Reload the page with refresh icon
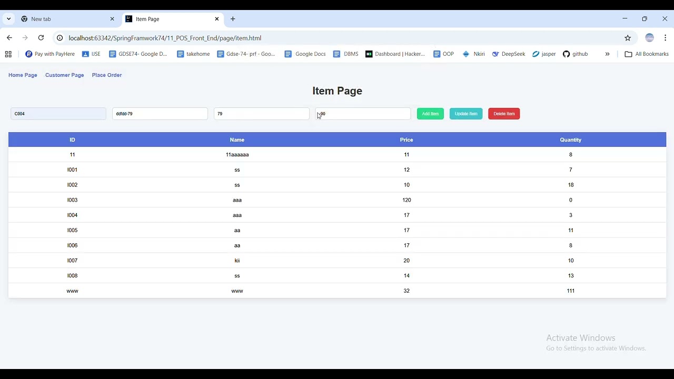This screenshot has width=674, height=379. pos(41,38)
